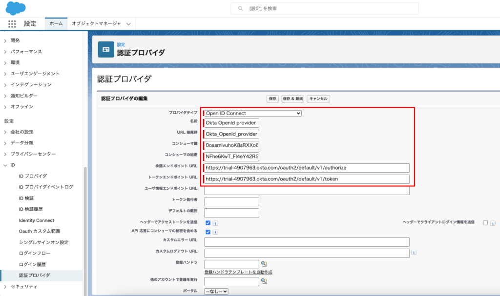The image size is (500, 296).
Task: Click the Salesforce cloud logo
Action: (x=16, y=8)
